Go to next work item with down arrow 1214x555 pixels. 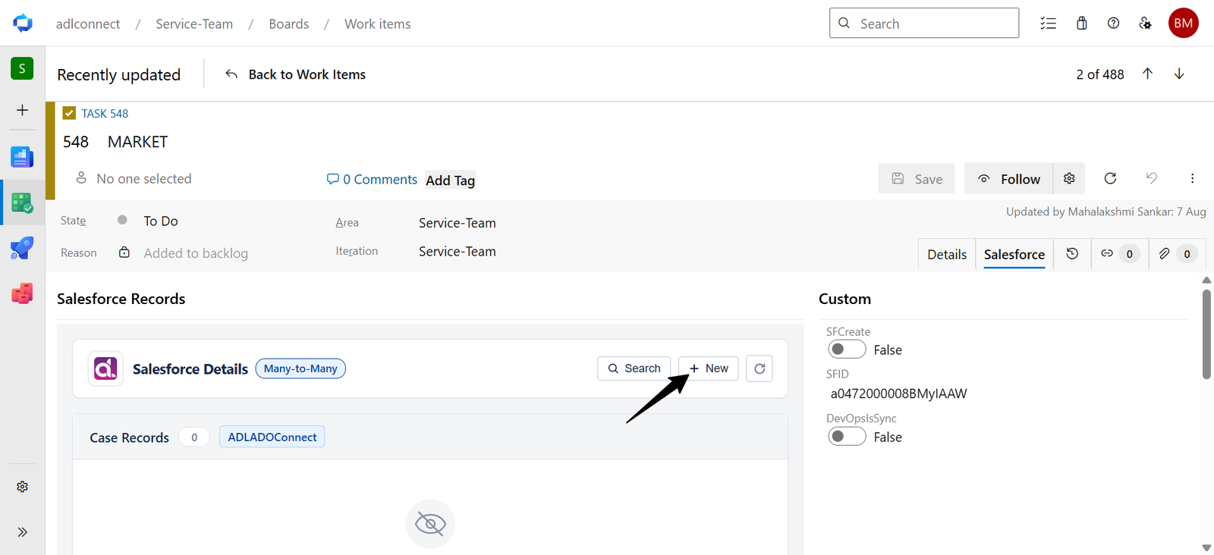point(1179,74)
